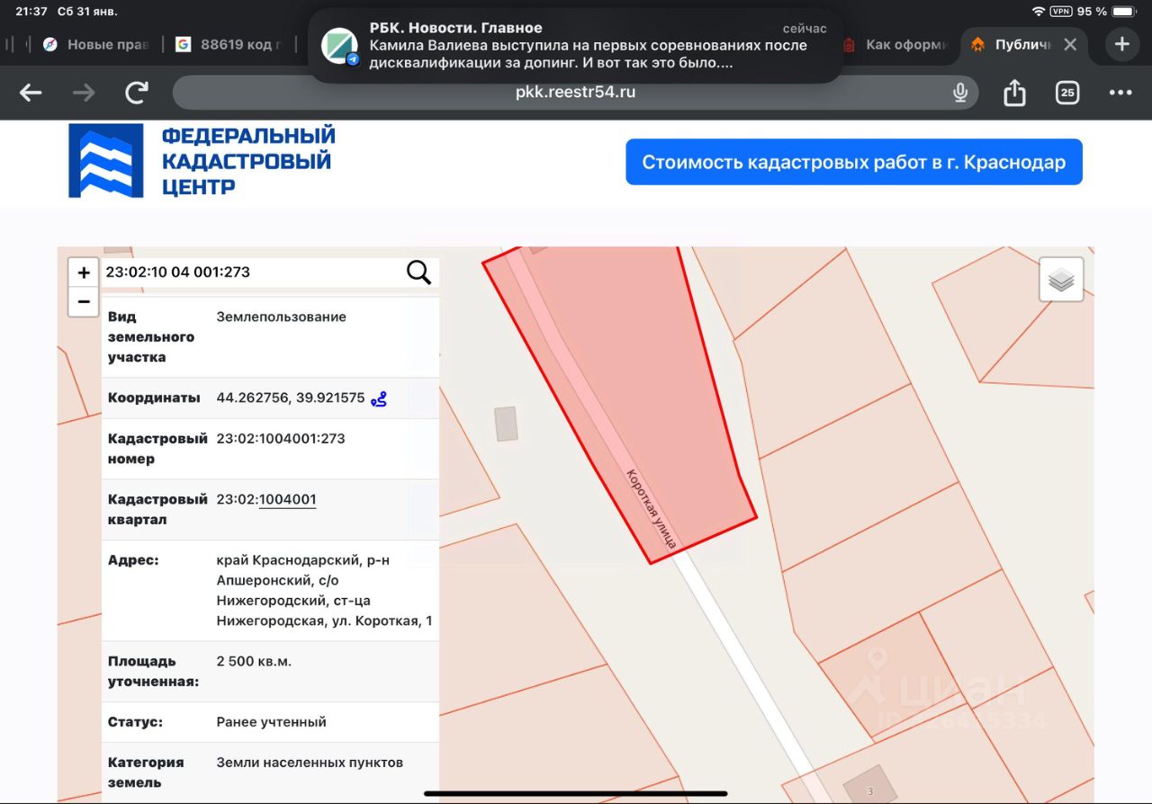Select the area value 2 500 кв.м.
The image size is (1152, 804).
(x=254, y=662)
